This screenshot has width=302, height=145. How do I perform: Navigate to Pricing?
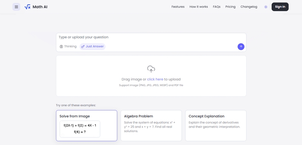pyautogui.click(x=230, y=7)
